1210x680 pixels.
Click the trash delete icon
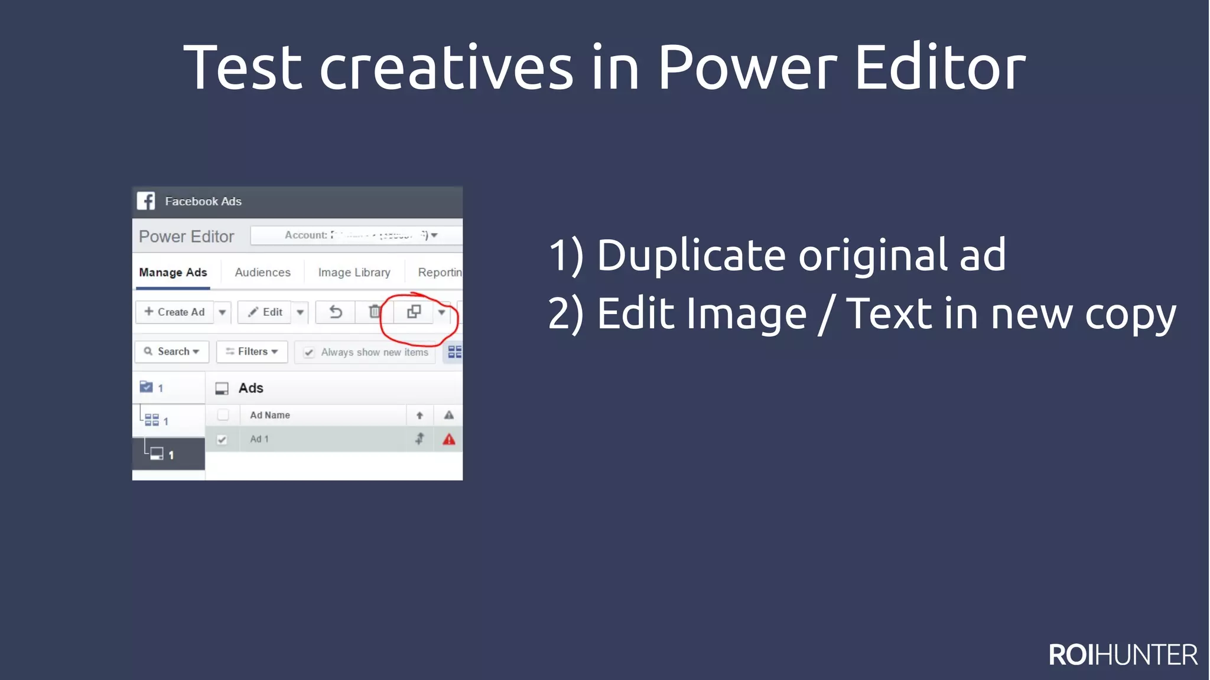point(374,312)
